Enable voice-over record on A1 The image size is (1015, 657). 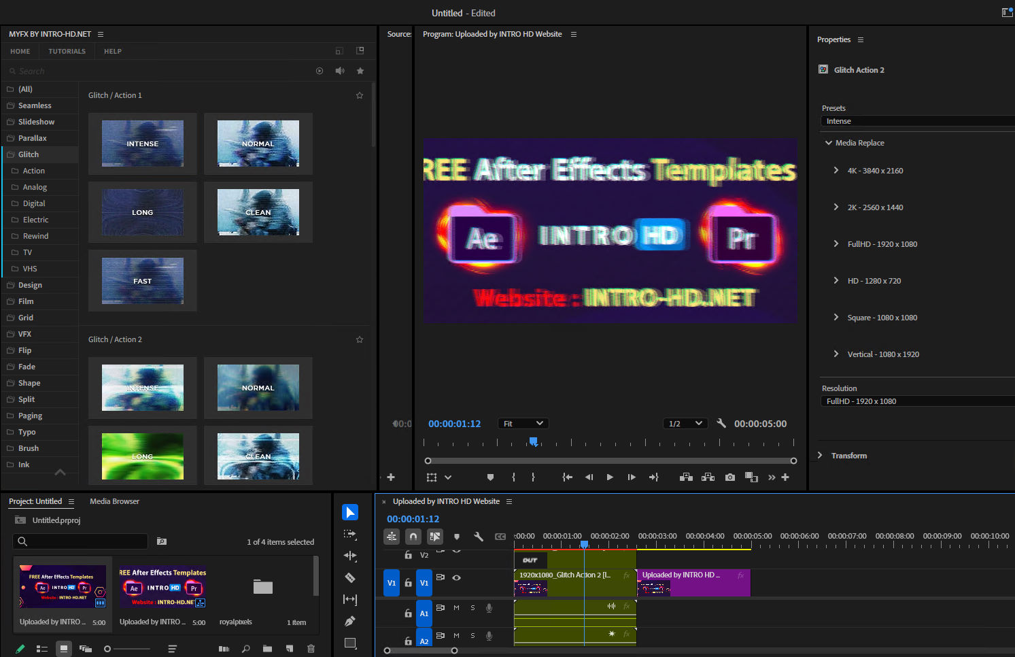pos(489,608)
